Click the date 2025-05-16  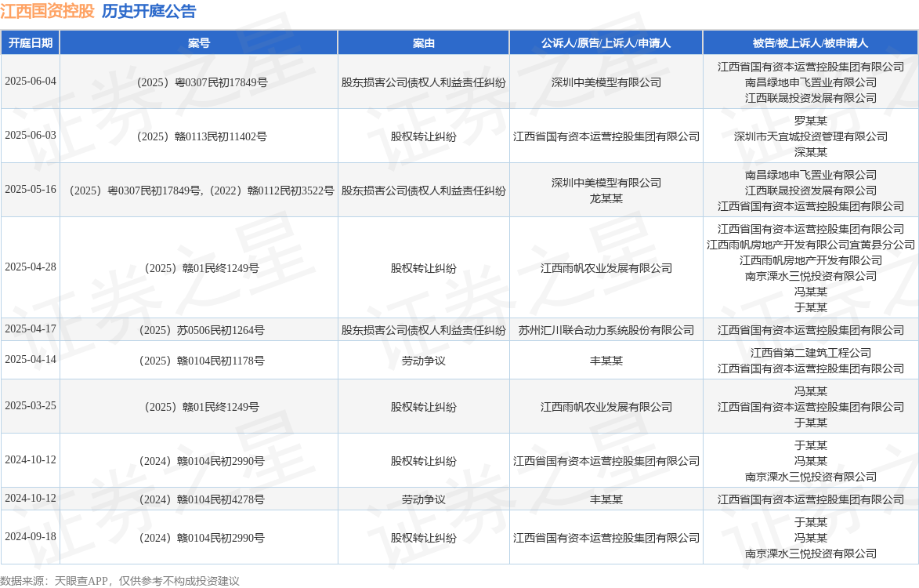pos(31,190)
